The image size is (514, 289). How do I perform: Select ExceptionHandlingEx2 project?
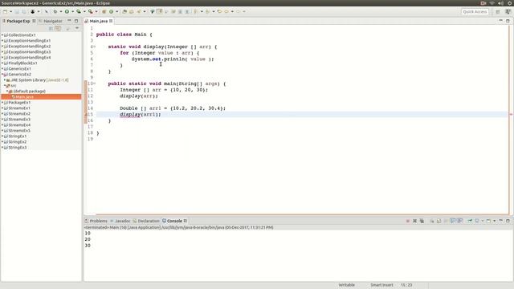click(30, 47)
